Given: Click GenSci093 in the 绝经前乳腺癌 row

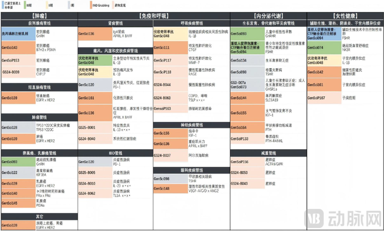Looking at the screenshot, I should [18, 162].
